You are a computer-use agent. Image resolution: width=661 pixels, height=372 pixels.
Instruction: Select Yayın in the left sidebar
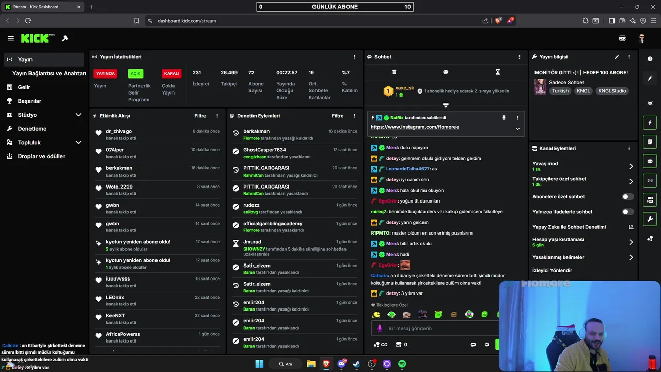point(44,59)
